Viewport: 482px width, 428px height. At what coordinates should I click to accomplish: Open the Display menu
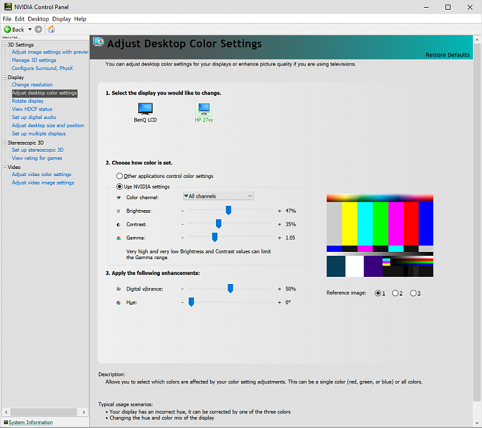62,19
